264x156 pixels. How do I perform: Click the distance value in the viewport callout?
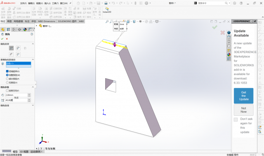(x=123, y=24)
